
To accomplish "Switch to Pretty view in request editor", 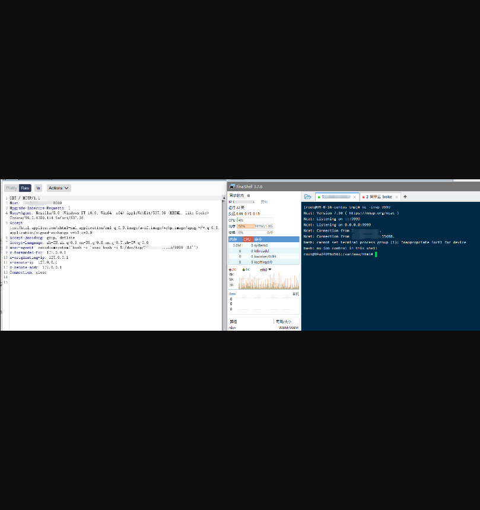I will [11, 188].
